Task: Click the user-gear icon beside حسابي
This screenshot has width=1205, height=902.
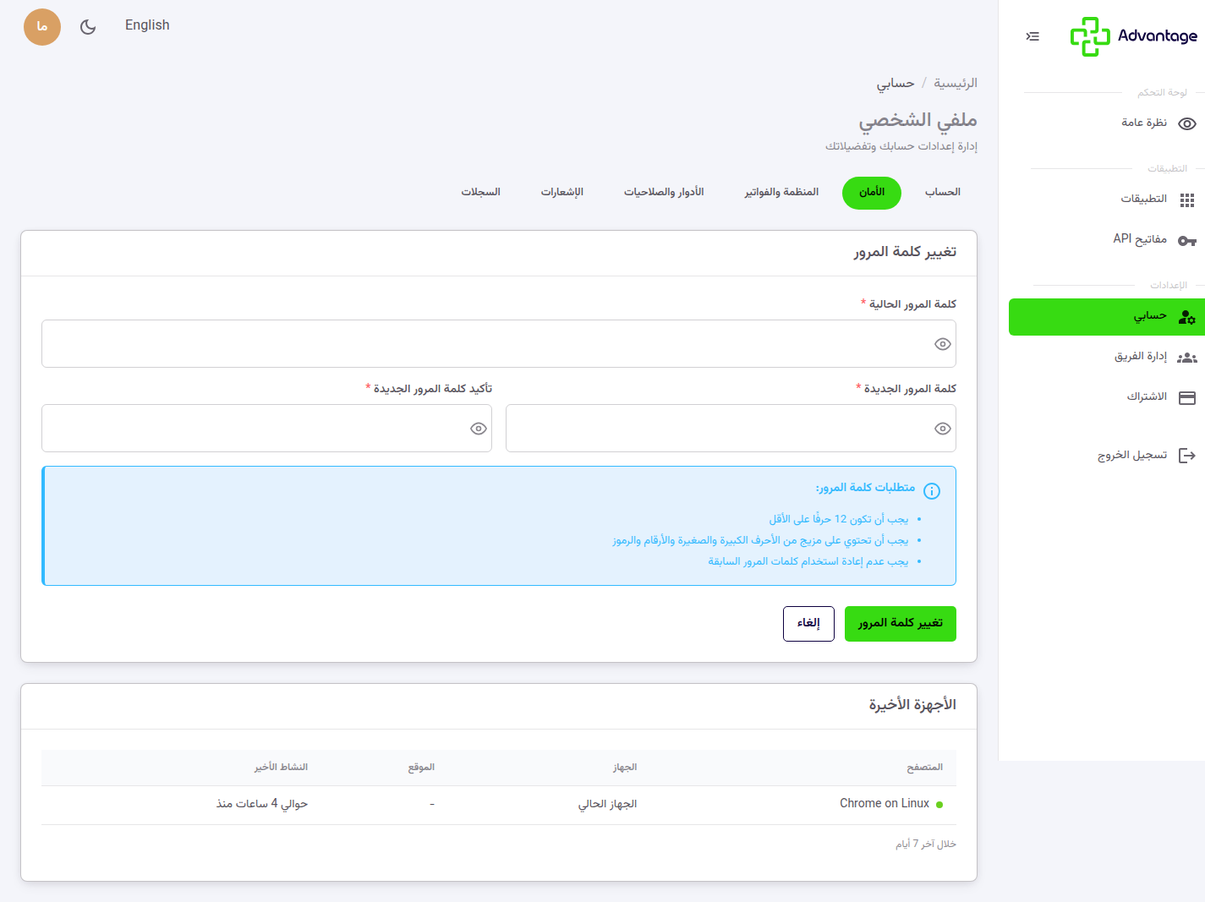Action: [1187, 317]
